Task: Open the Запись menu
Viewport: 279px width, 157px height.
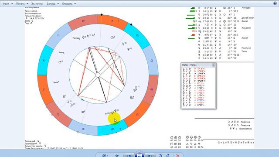Action: (x=53, y=3)
